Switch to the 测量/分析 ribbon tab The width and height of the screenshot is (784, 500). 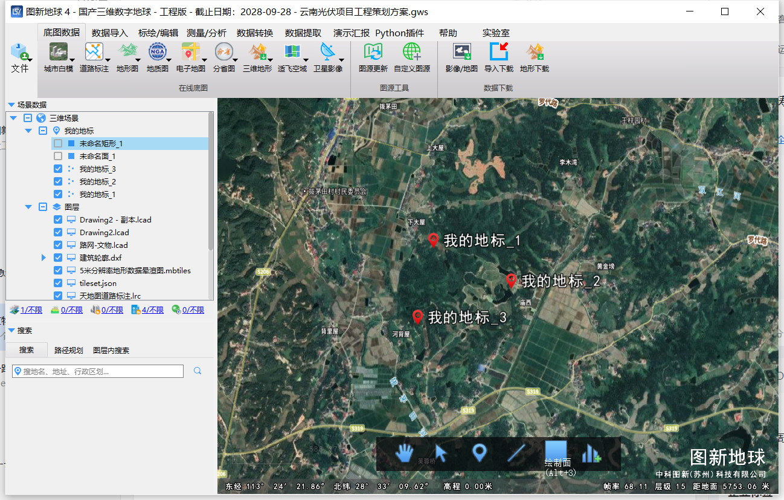click(x=207, y=33)
